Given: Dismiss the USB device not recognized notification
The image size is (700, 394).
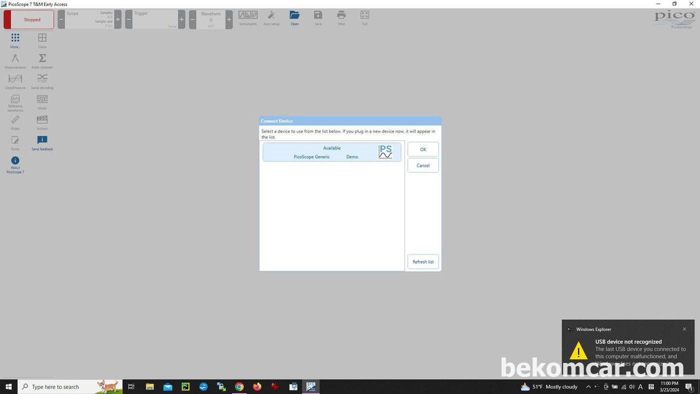Looking at the screenshot, I should pyautogui.click(x=684, y=329).
